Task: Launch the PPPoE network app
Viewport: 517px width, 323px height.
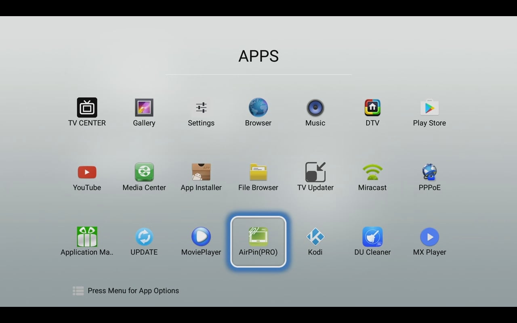Action: pyautogui.click(x=429, y=172)
